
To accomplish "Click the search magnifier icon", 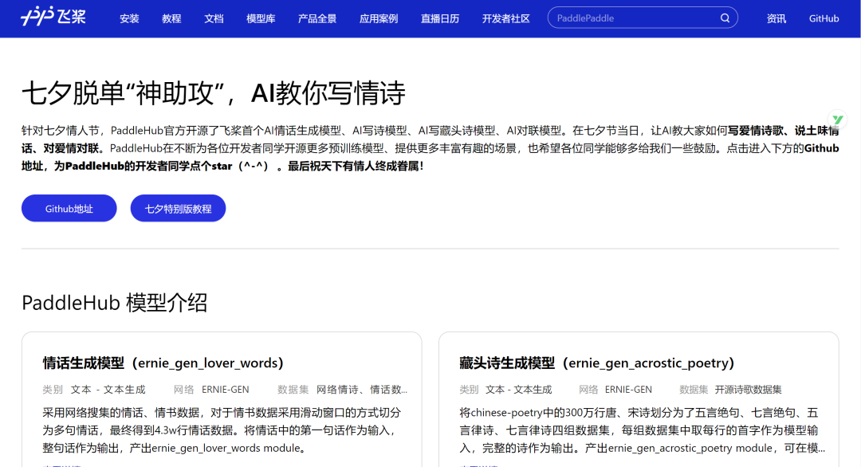I will [725, 18].
